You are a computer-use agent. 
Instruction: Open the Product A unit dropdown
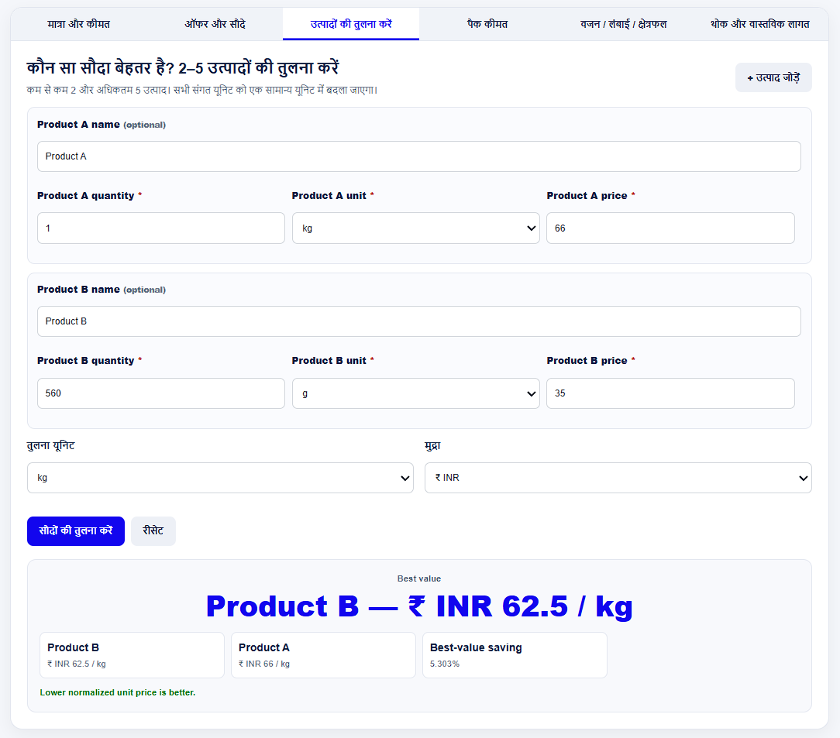point(415,228)
